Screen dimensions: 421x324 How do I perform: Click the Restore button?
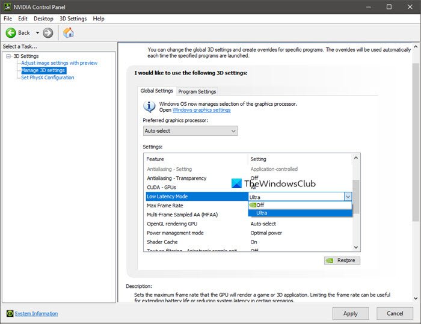click(x=342, y=260)
